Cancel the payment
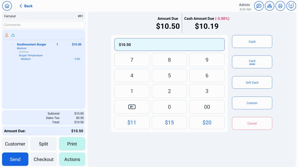Screen dimensions: 298x167 [252, 123]
